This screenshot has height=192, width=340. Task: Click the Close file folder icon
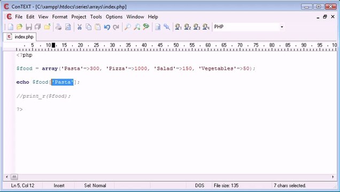pos(47,27)
